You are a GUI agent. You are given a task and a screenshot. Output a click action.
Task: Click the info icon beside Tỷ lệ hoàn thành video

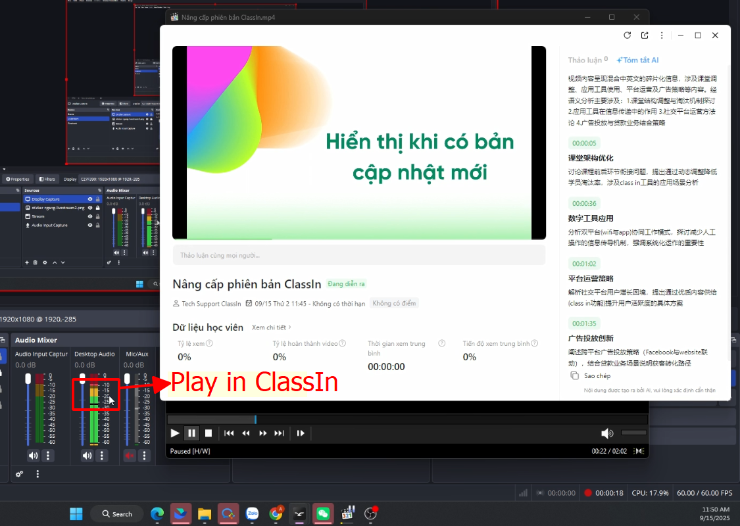tap(343, 343)
